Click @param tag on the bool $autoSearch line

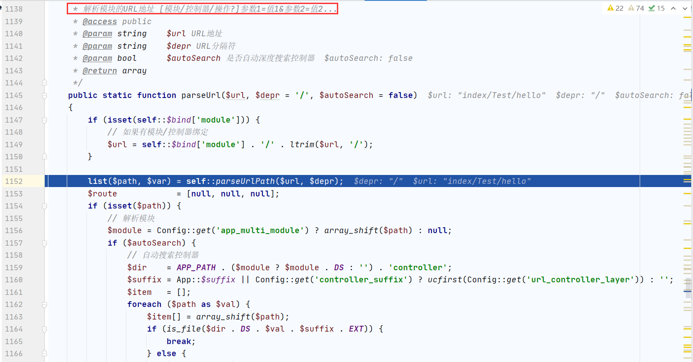point(97,58)
